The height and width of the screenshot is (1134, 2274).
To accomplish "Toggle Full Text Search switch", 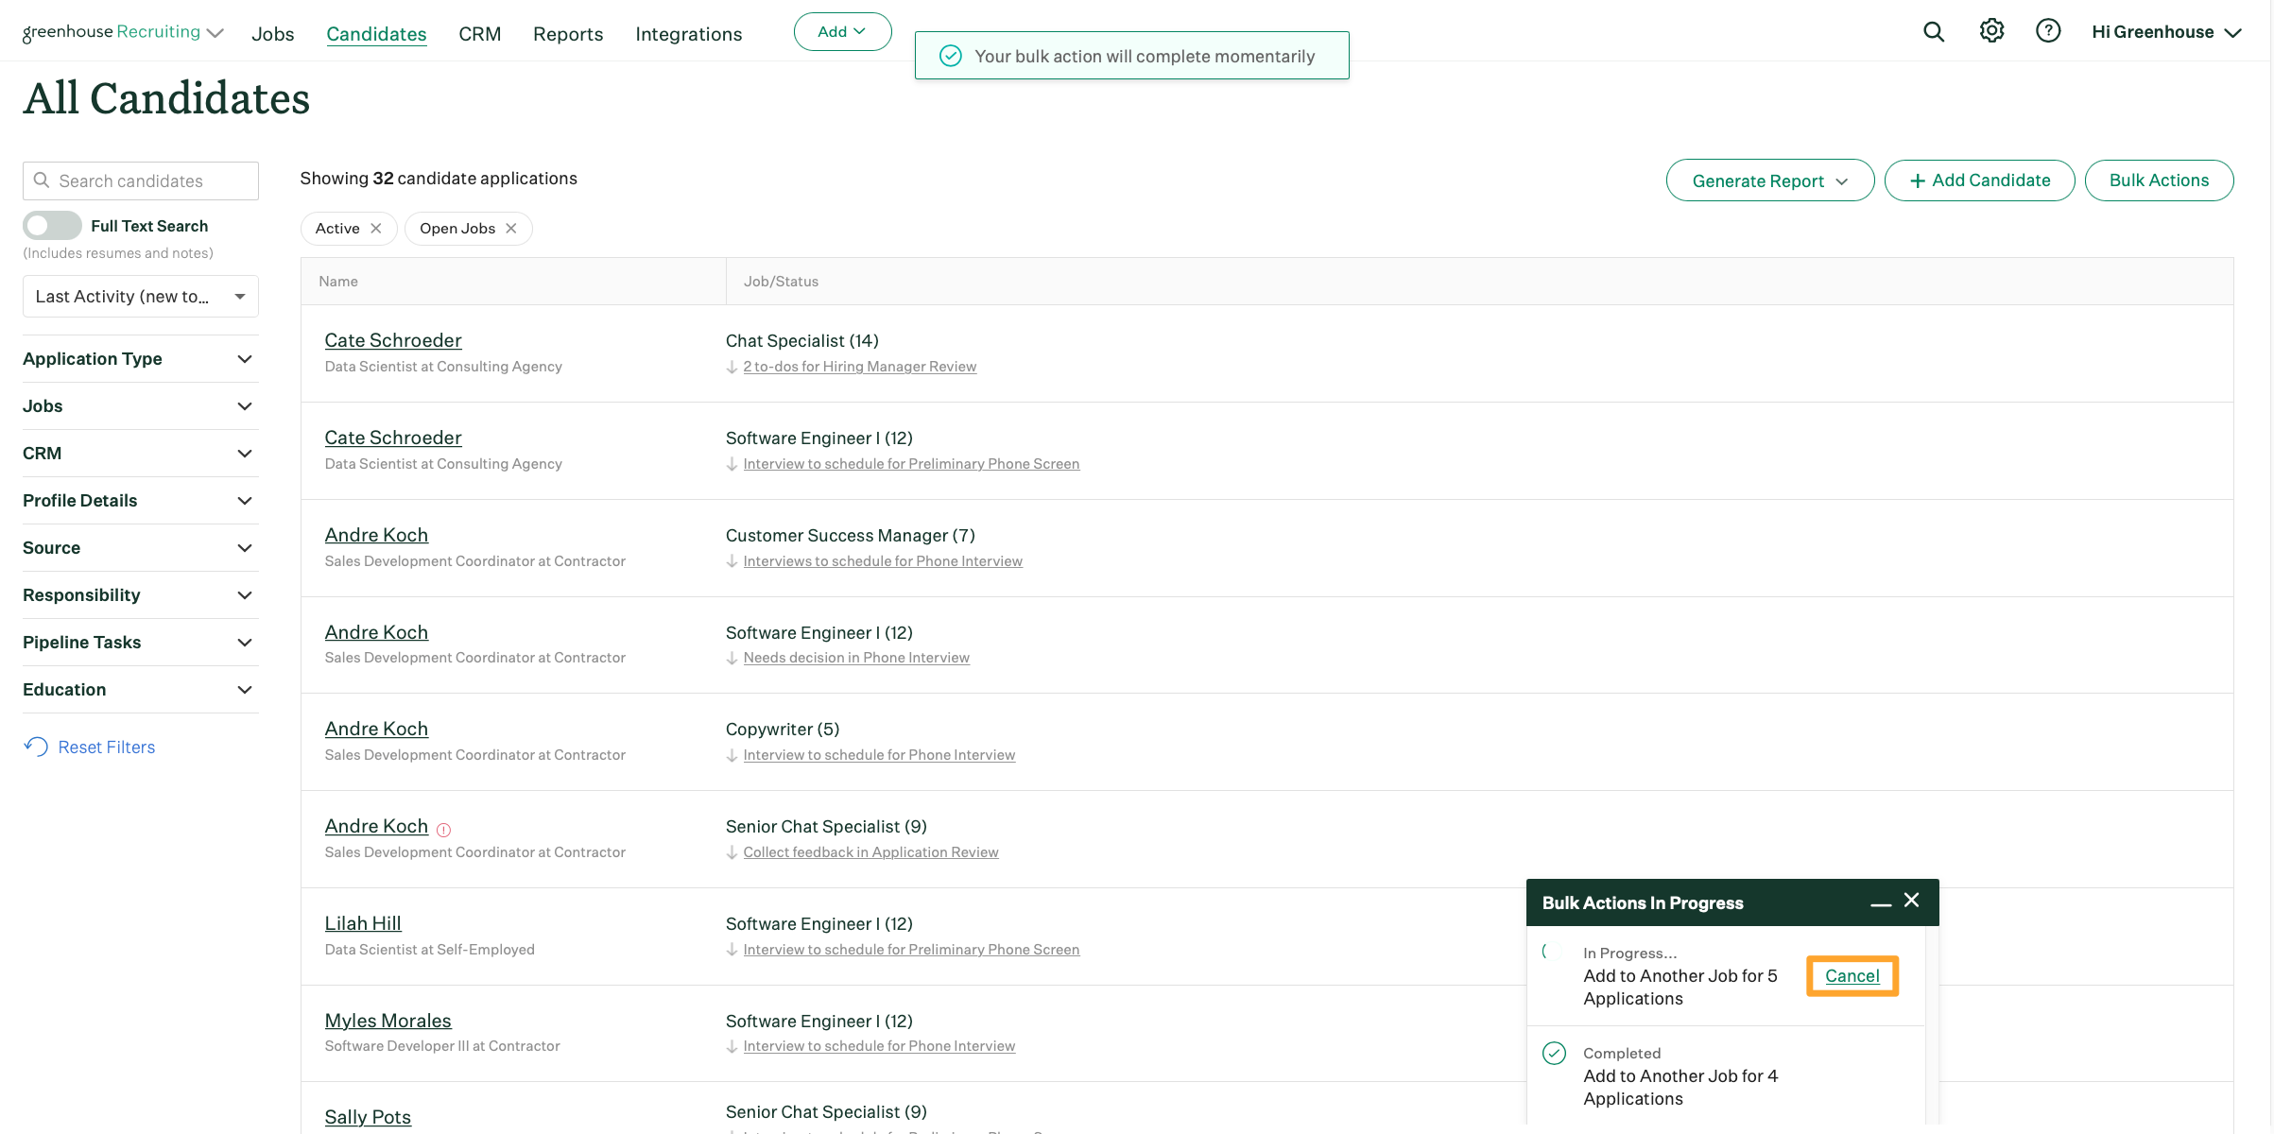I will (x=52, y=226).
